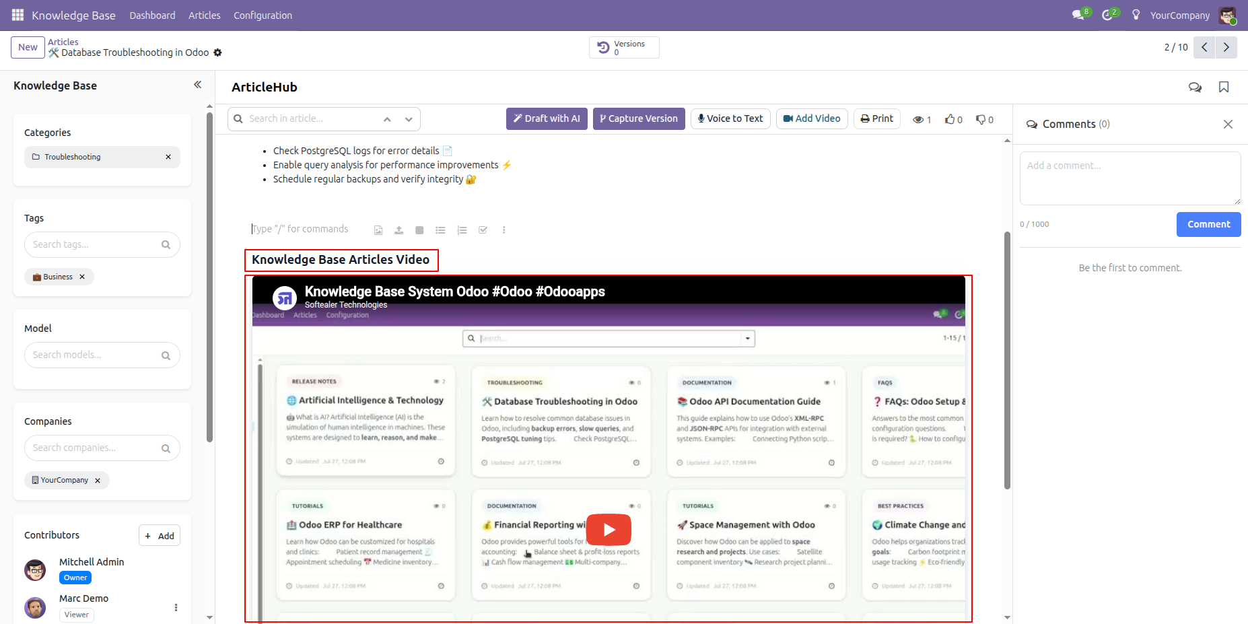Click Softealer Technologies channel logo
This screenshot has width=1248, height=624.
tap(285, 298)
